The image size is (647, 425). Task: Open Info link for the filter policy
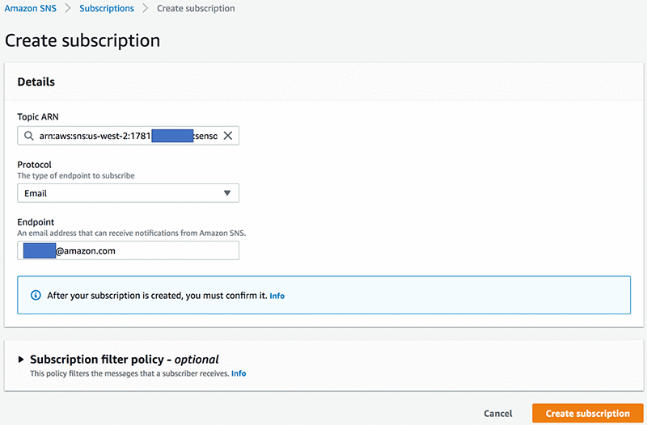(x=239, y=374)
